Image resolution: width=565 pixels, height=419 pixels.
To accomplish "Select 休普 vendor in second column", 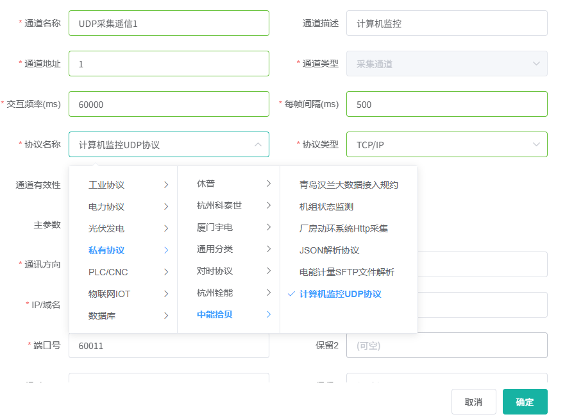I will pyautogui.click(x=206, y=184).
